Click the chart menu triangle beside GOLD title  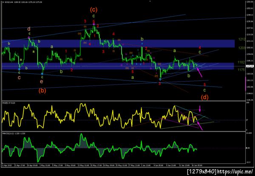click(x=3, y=2)
